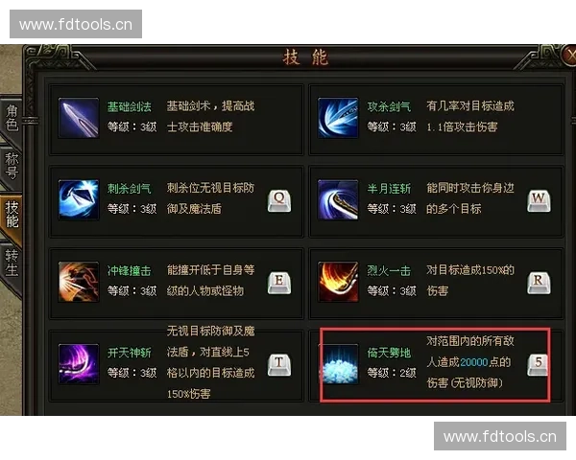Image resolution: width=576 pixels, height=460 pixels.
Task: Click the purple 开天神斩 skill icon
Action: (79, 364)
